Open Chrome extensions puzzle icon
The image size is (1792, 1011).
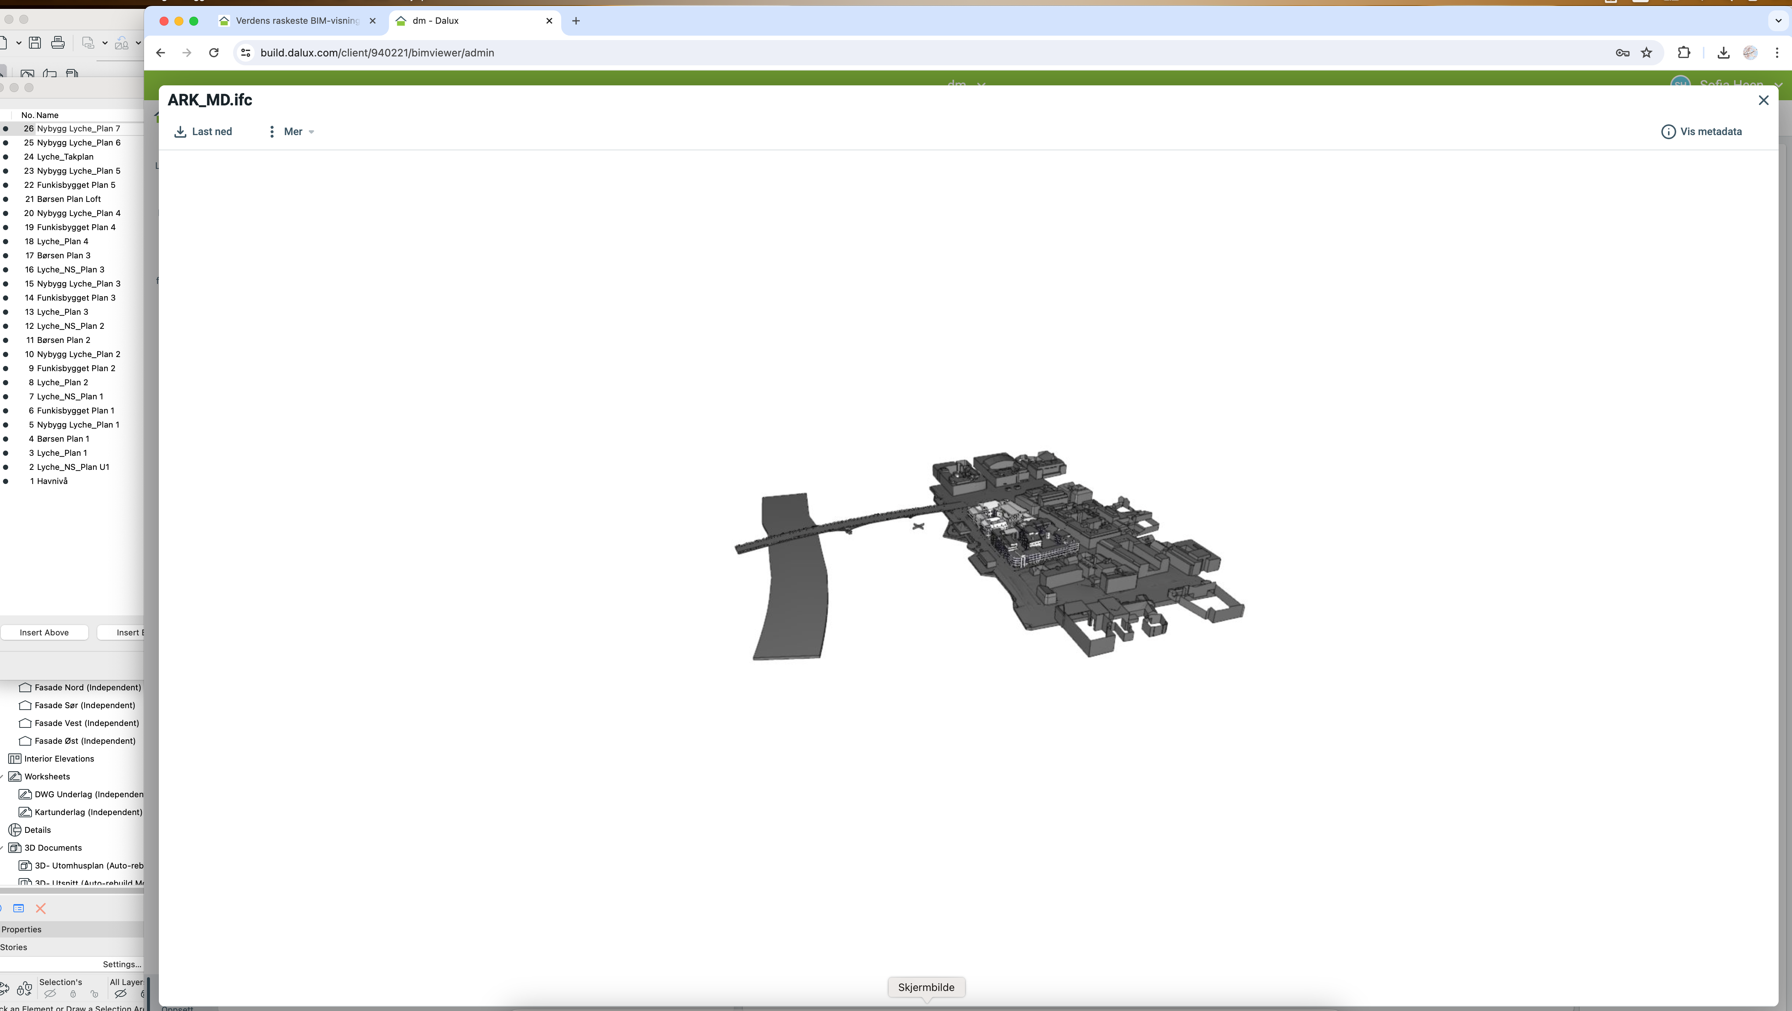click(x=1684, y=52)
